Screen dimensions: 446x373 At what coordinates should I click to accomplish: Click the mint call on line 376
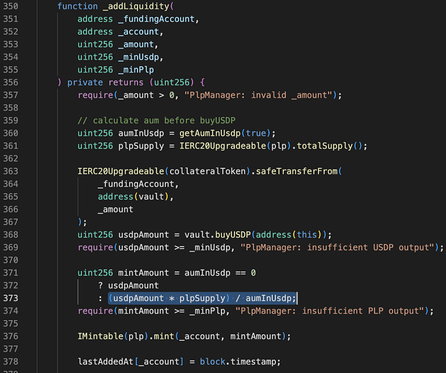pos(164,336)
